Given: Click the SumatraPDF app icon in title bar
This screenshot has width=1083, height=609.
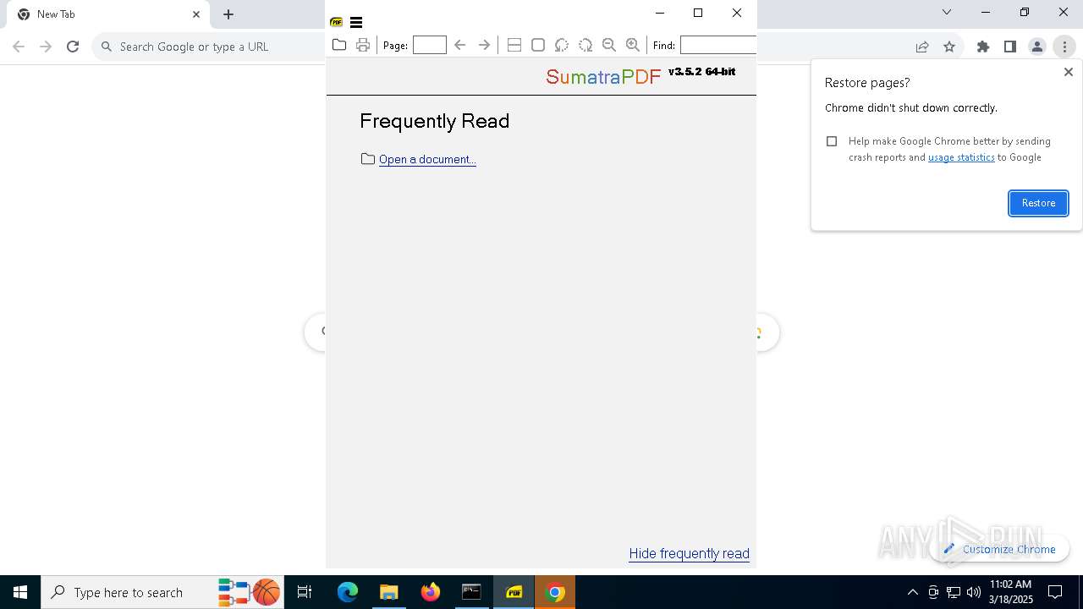Looking at the screenshot, I should pyautogui.click(x=337, y=23).
